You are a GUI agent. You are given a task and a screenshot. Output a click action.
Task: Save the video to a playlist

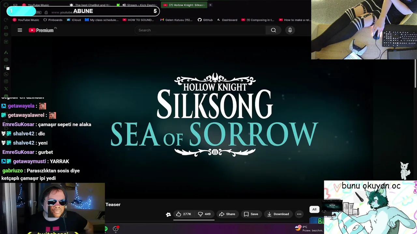click(x=251, y=214)
